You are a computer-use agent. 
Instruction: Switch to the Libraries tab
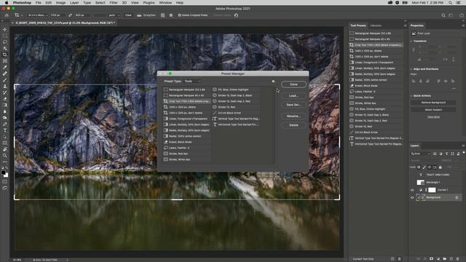(376, 25)
